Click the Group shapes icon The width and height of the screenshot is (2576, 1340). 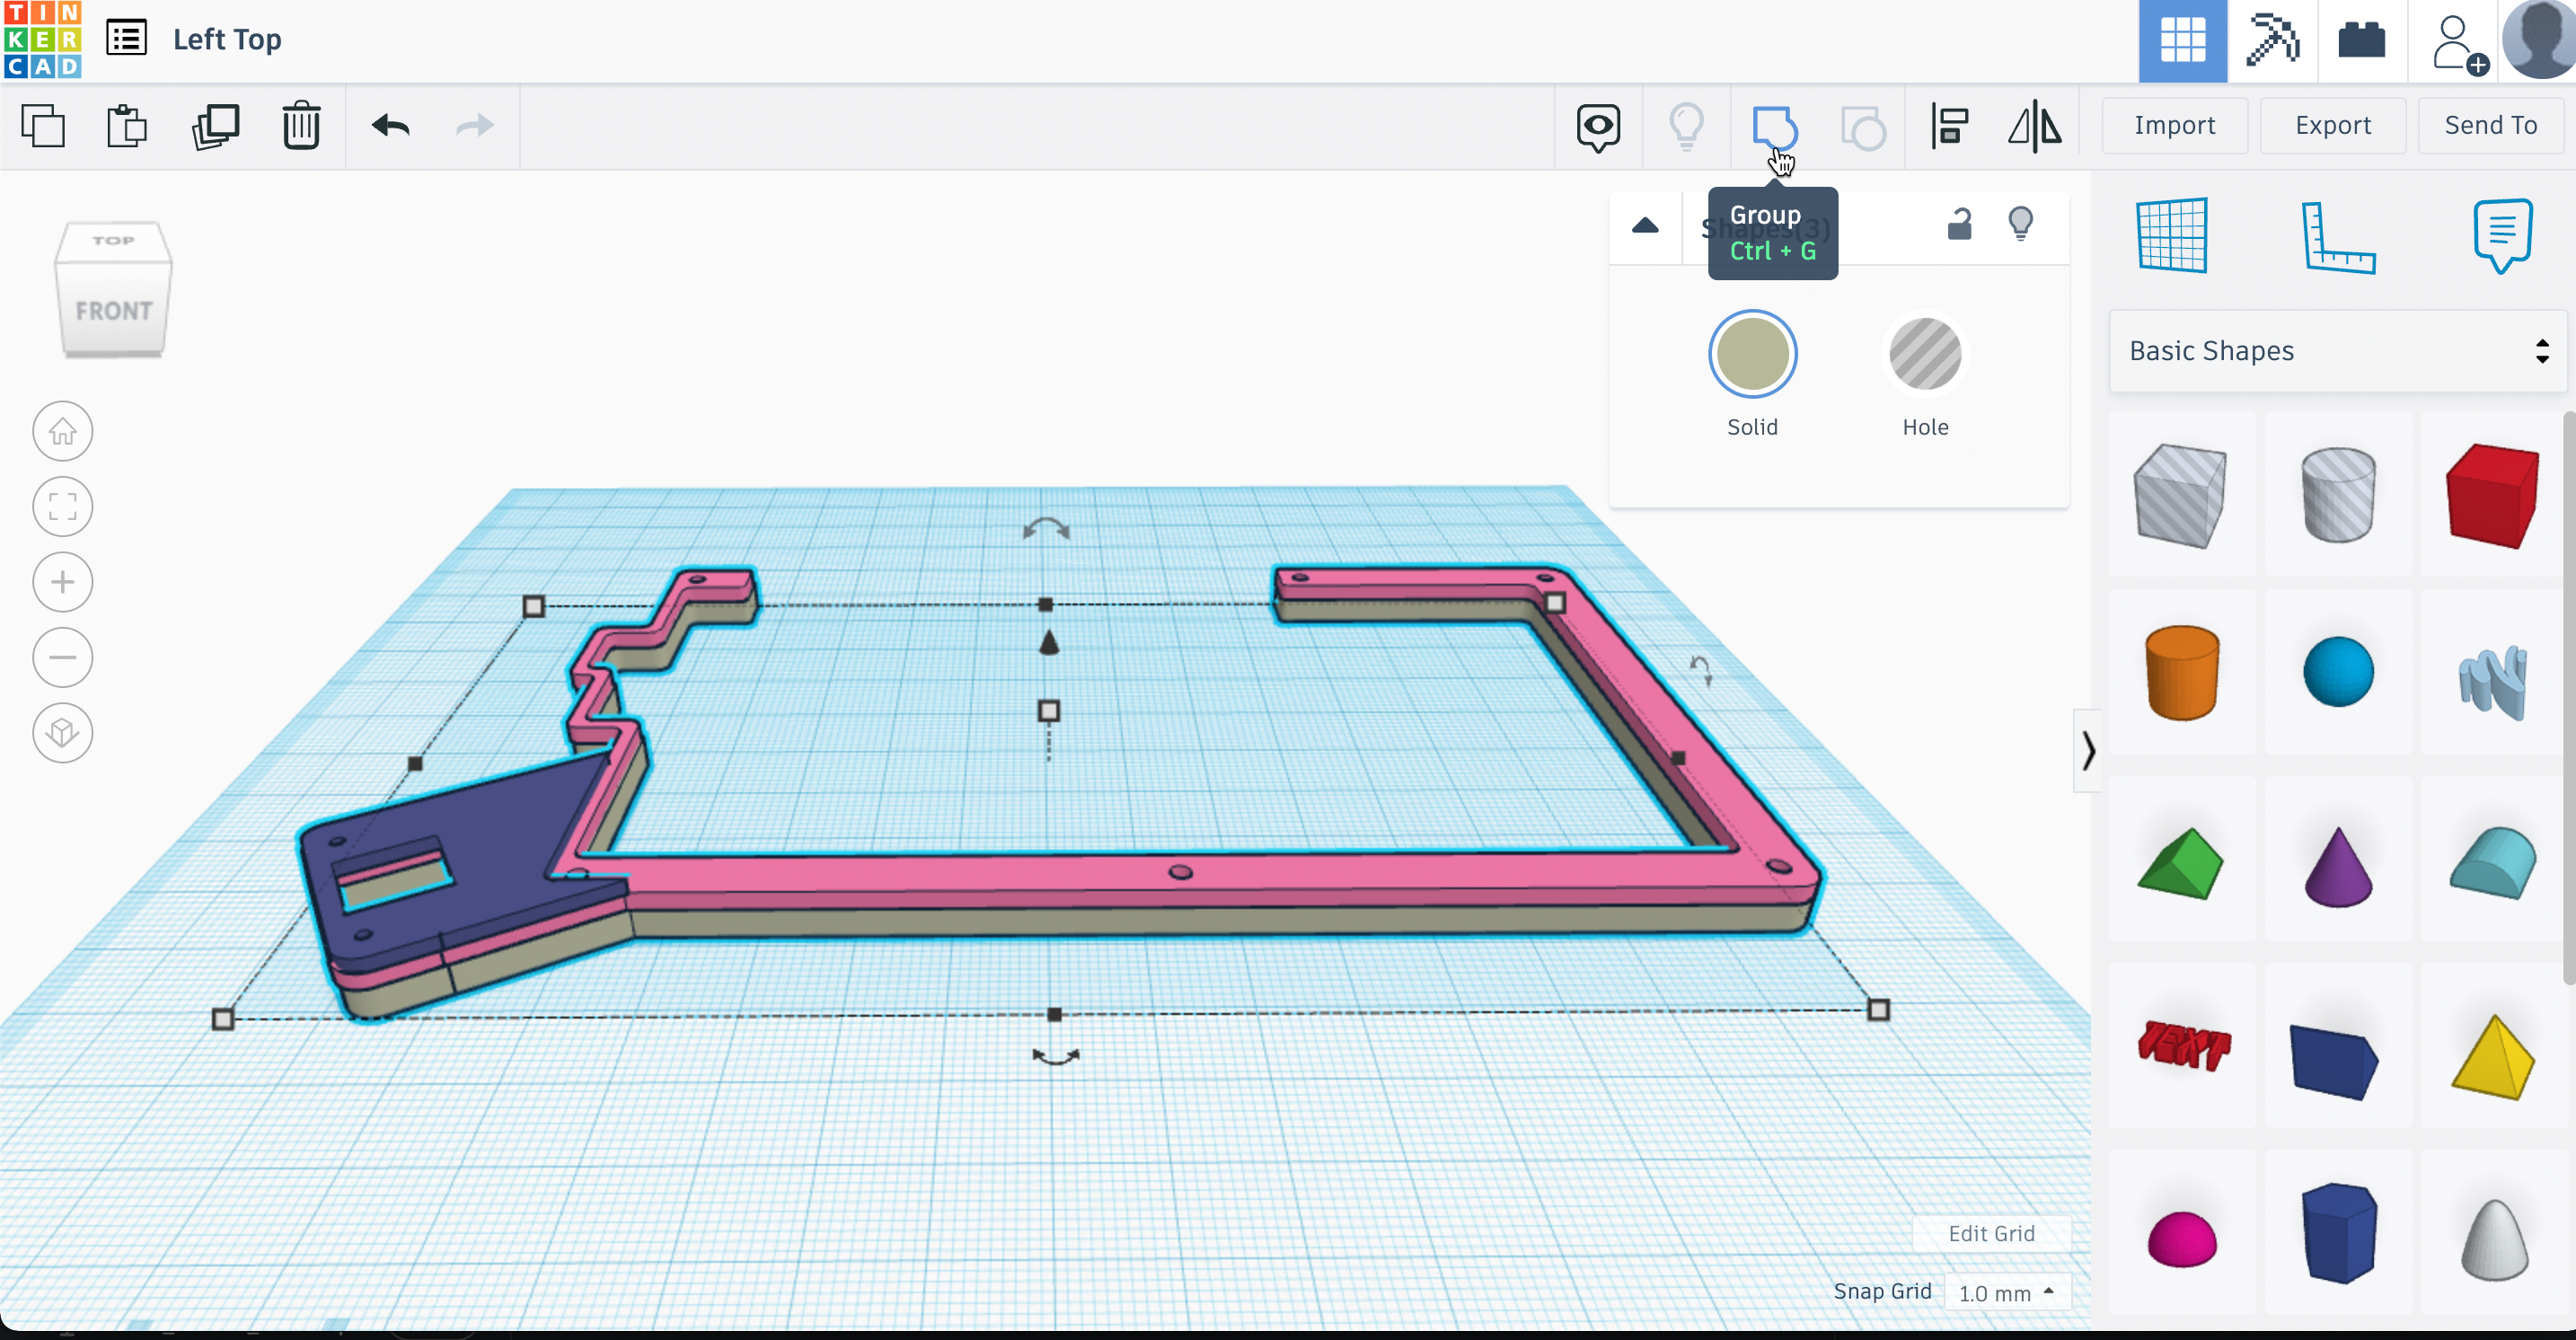1773,127
